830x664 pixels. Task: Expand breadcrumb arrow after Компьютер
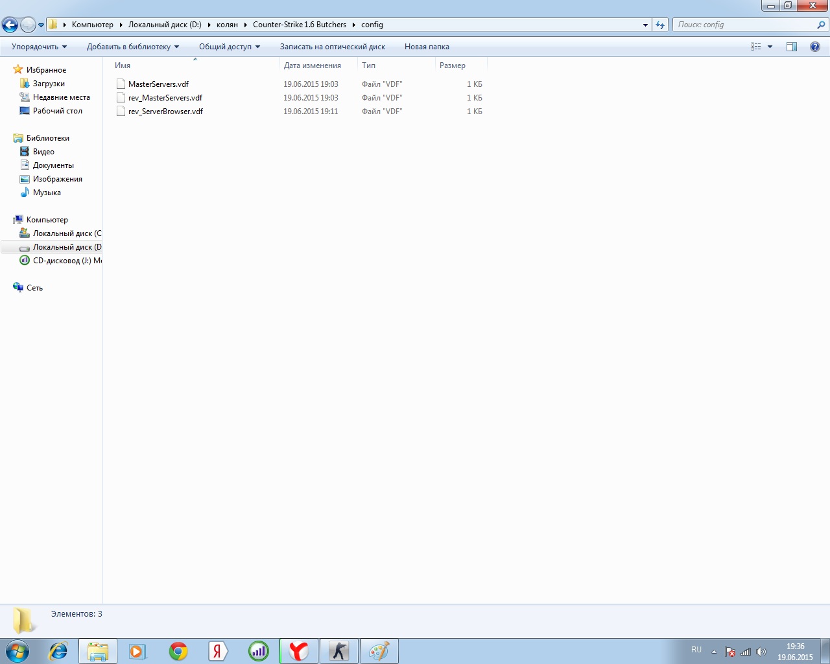(121, 25)
